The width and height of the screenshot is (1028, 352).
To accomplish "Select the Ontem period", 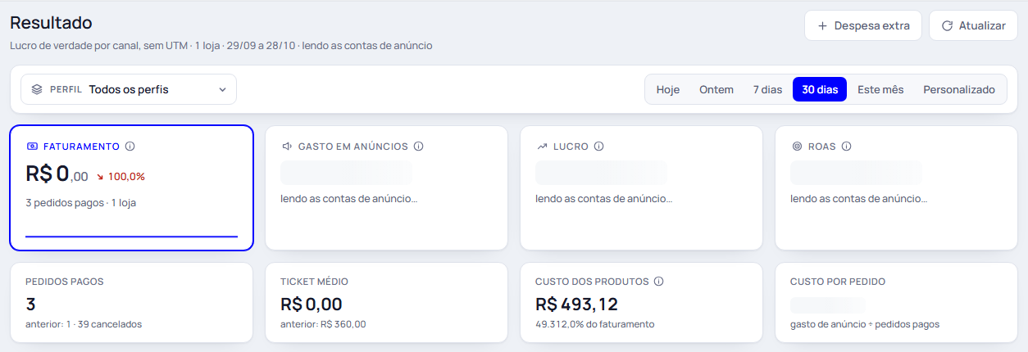I will click(716, 89).
